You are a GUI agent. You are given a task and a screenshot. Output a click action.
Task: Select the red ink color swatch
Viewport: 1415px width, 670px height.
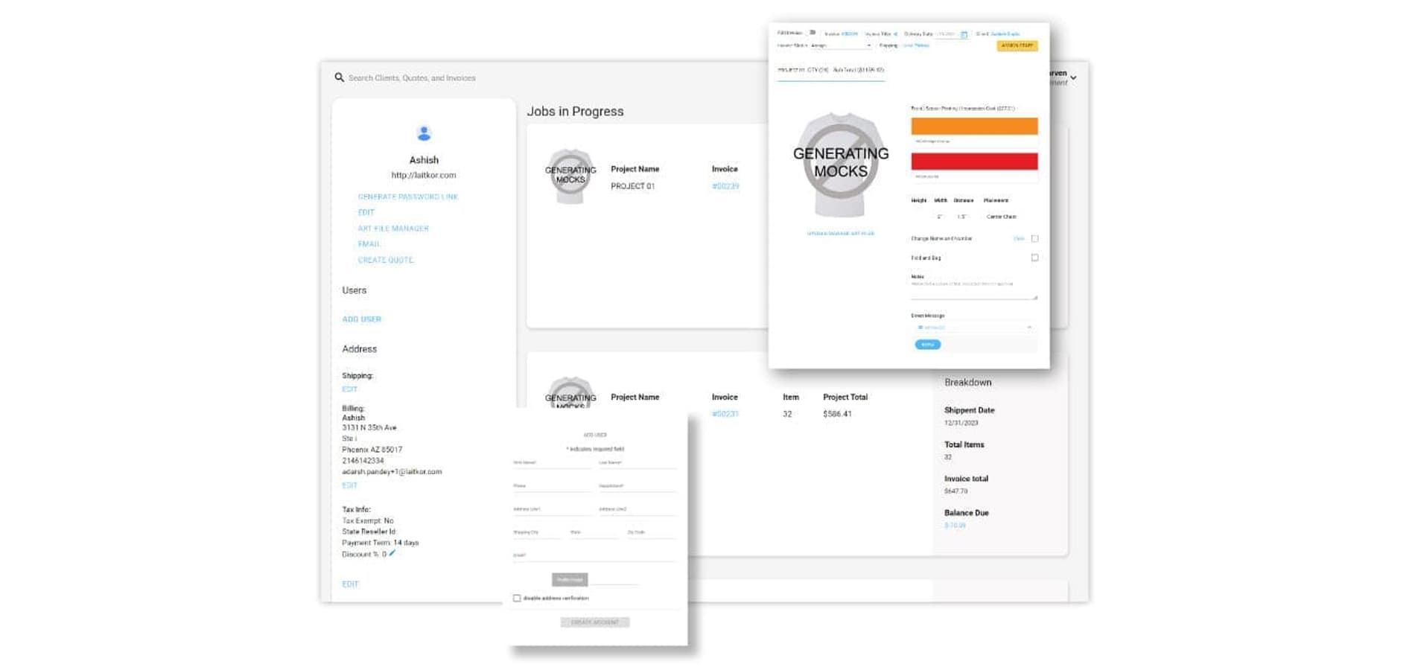pyautogui.click(x=974, y=162)
